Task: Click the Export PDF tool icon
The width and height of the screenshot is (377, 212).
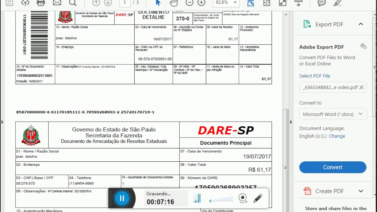Action: (x=307, y=24)
